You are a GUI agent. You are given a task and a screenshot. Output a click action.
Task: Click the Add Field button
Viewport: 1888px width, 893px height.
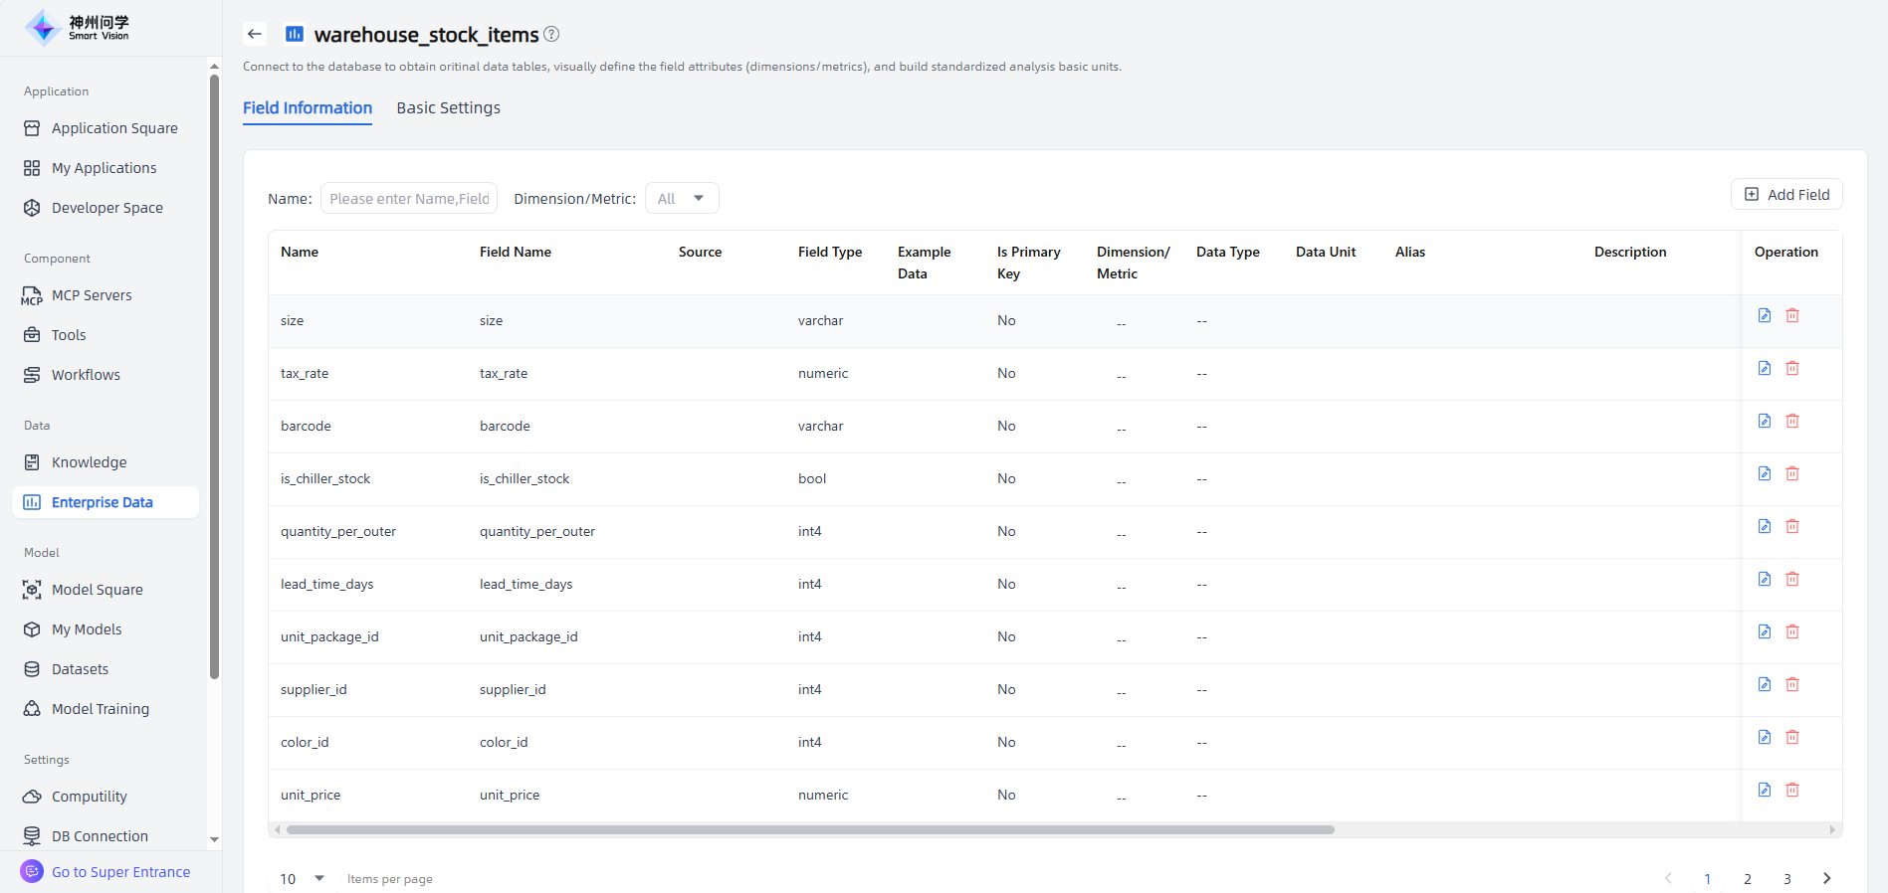click(x=1786, y=195)
